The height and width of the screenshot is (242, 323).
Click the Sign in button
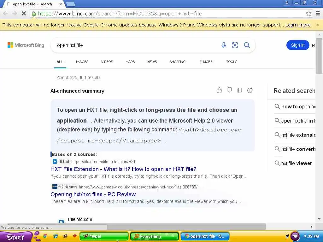click(298, 45)
